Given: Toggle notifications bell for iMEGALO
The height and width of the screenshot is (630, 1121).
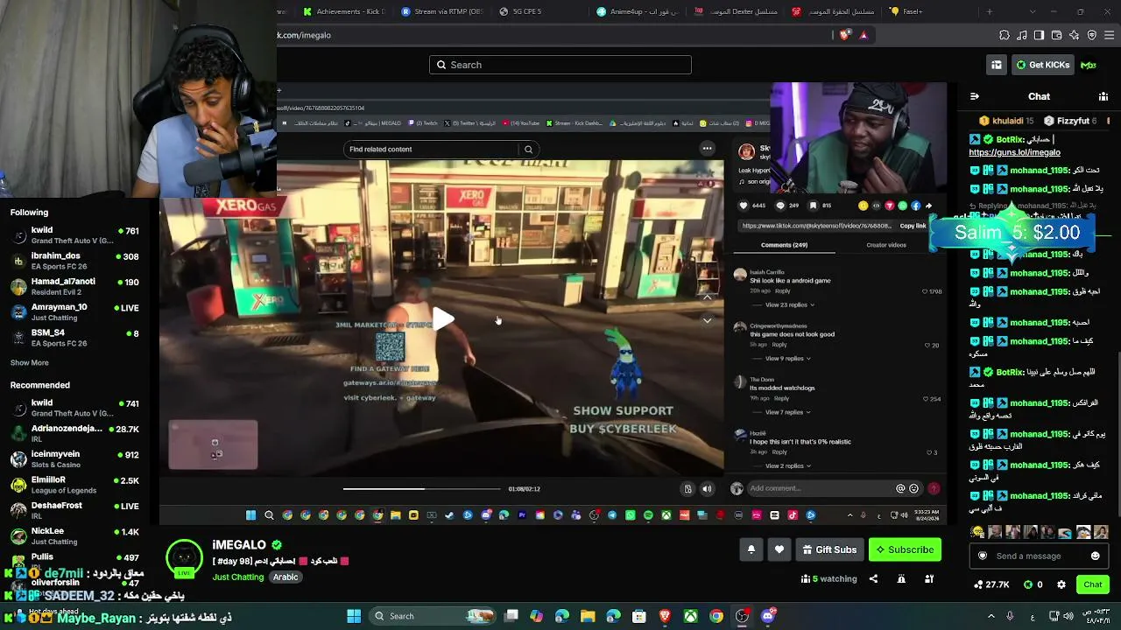Looking at the screenshot, I should click(751, 549).
